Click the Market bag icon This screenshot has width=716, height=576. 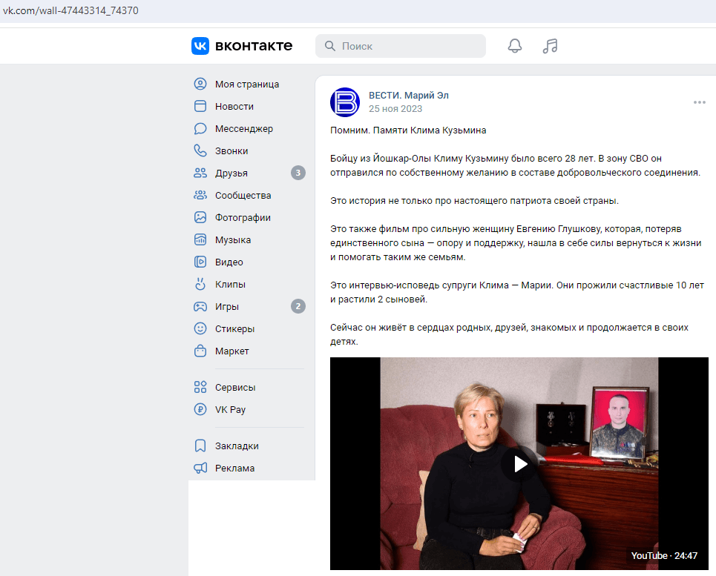point(200,351)
